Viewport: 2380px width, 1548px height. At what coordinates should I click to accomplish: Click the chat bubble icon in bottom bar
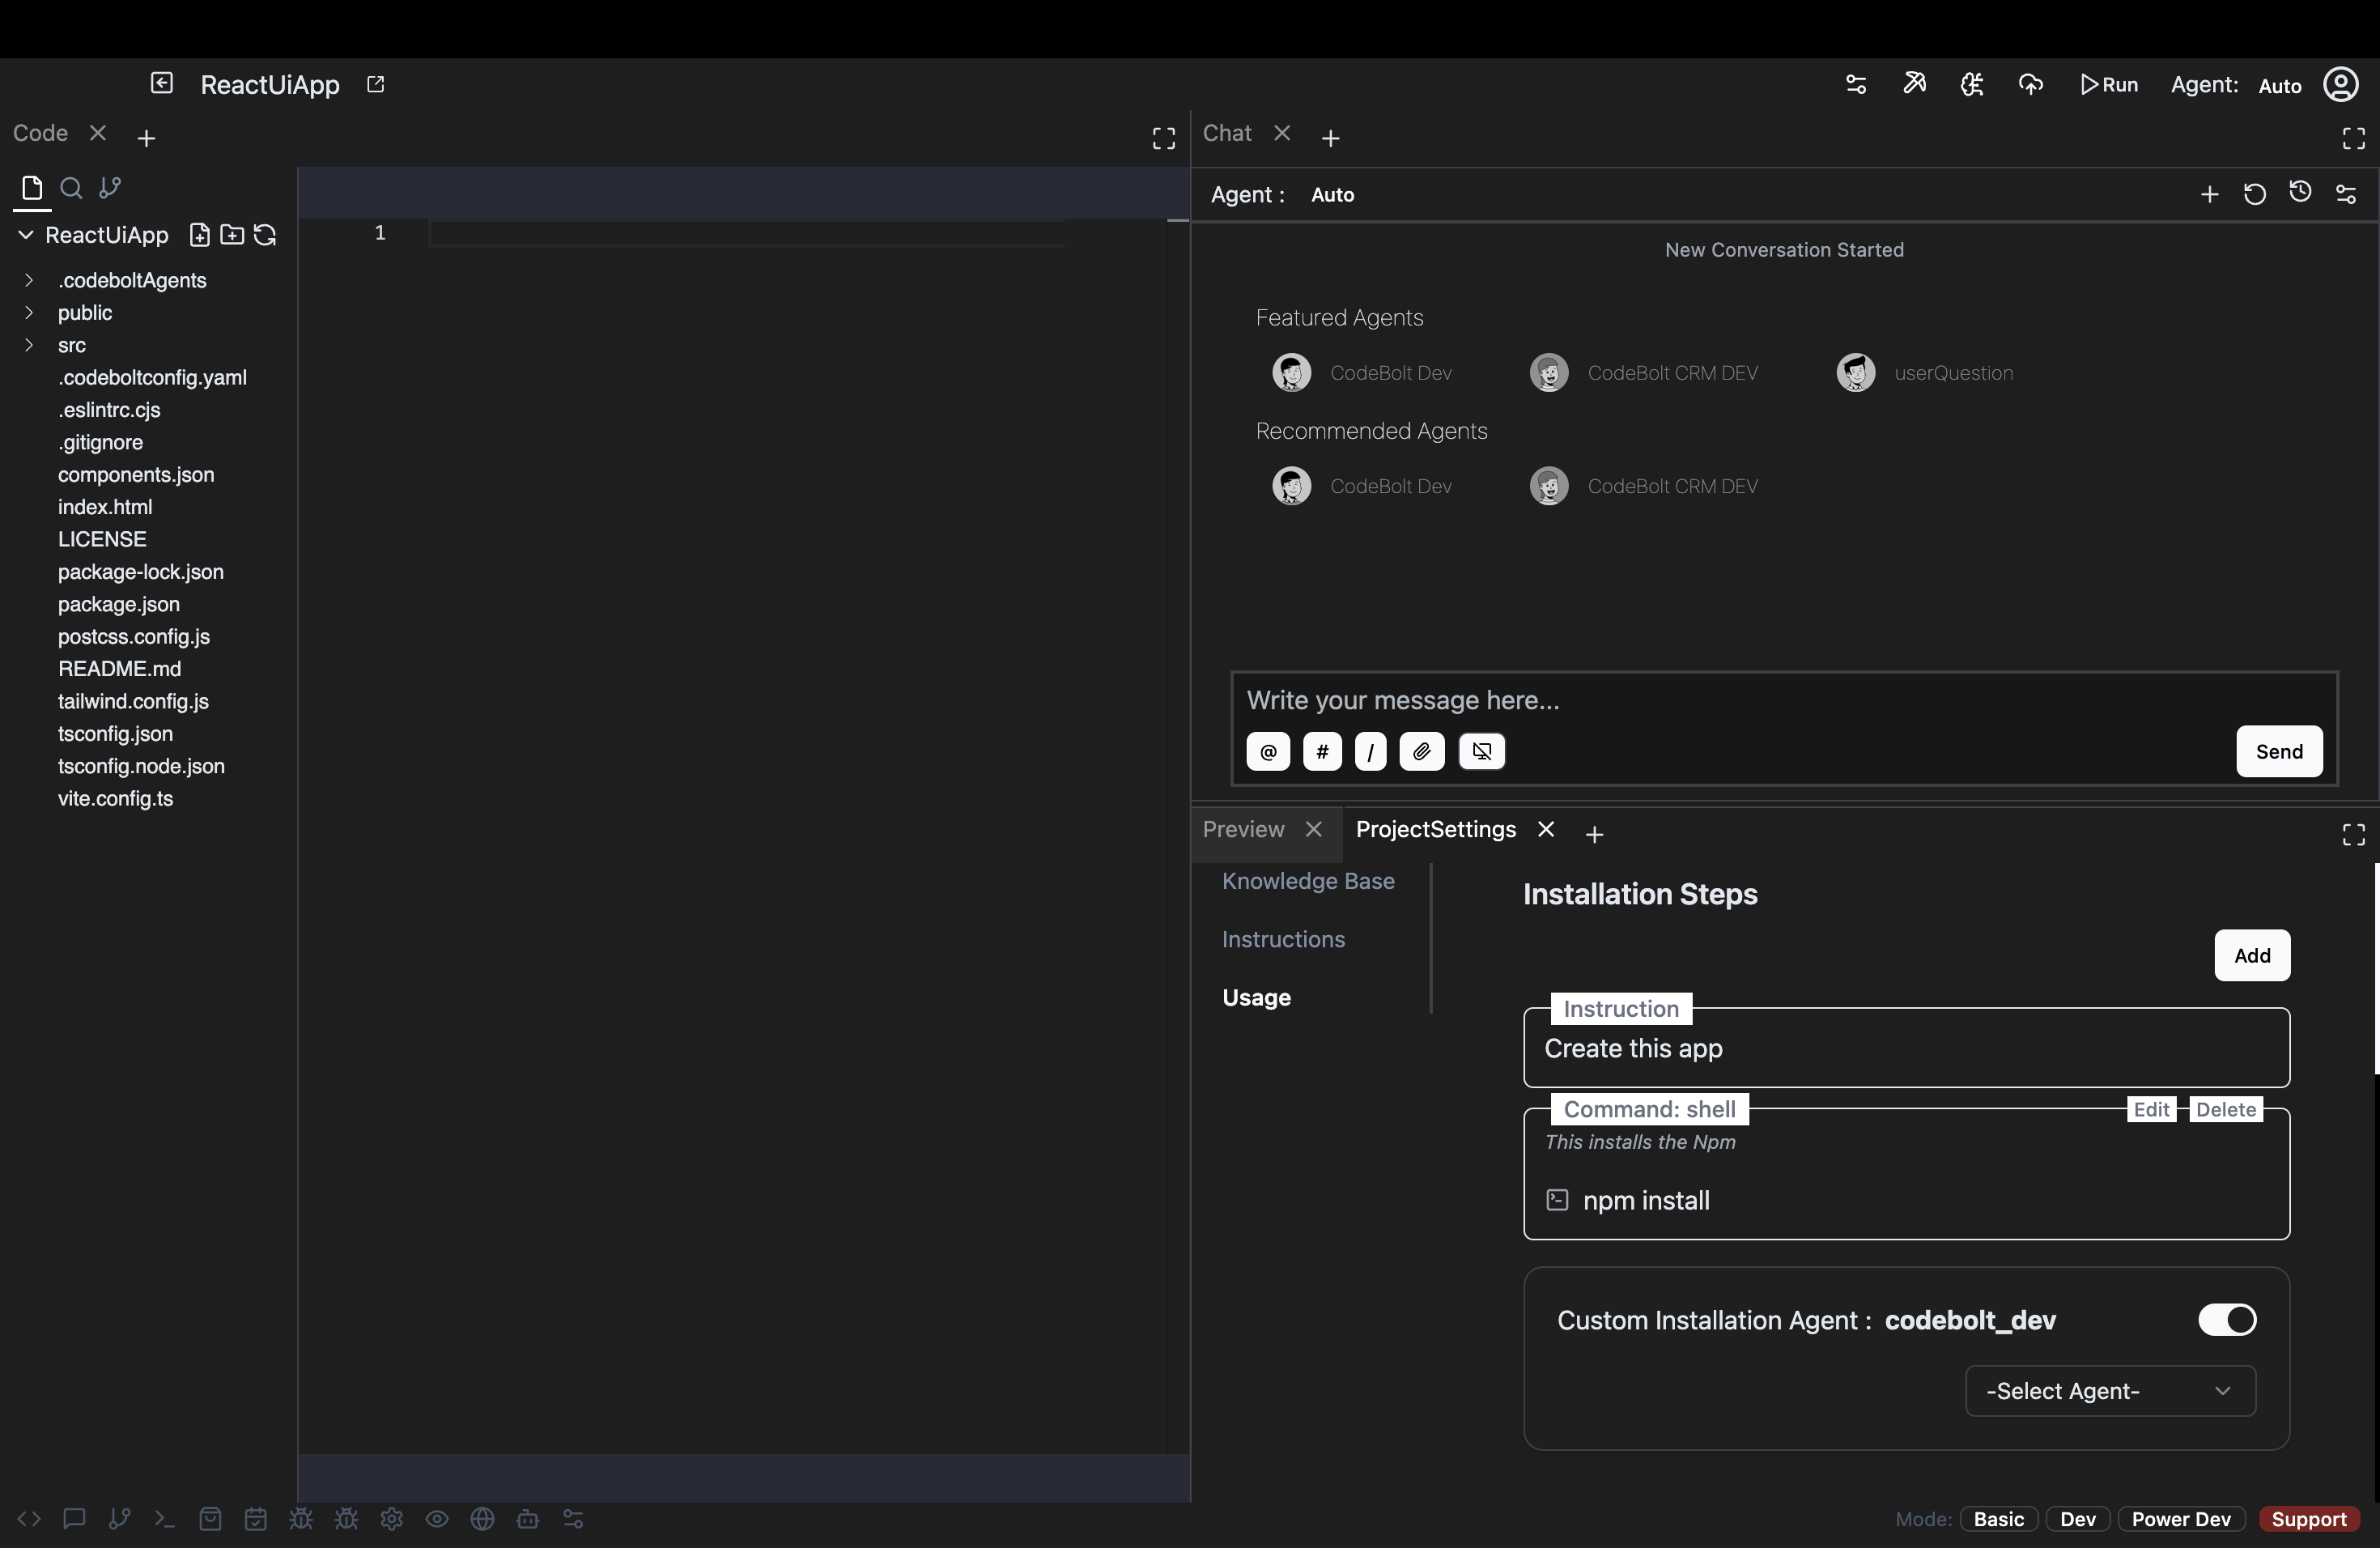coord(74,1519)
